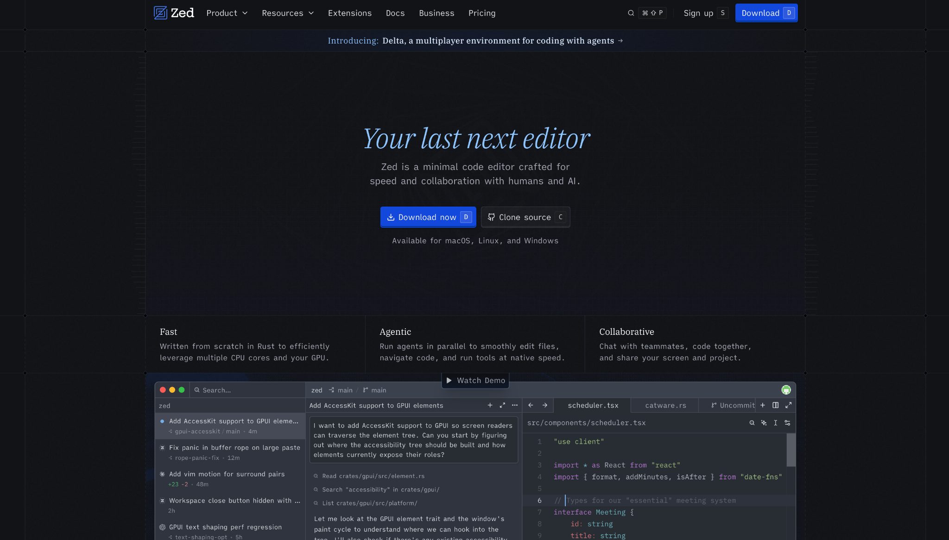Click the 'src/components/scheduler.tsx' breadcrumb path
The image size is (949, 540).
pyautogui.click(x=586, y=423)
